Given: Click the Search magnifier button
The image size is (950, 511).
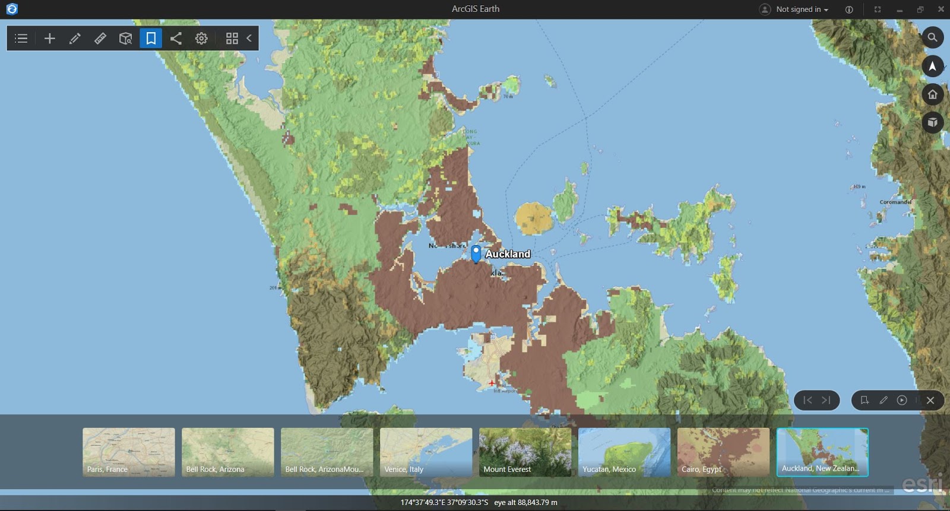Looking at the screenshot, I should tap(933, 37).
